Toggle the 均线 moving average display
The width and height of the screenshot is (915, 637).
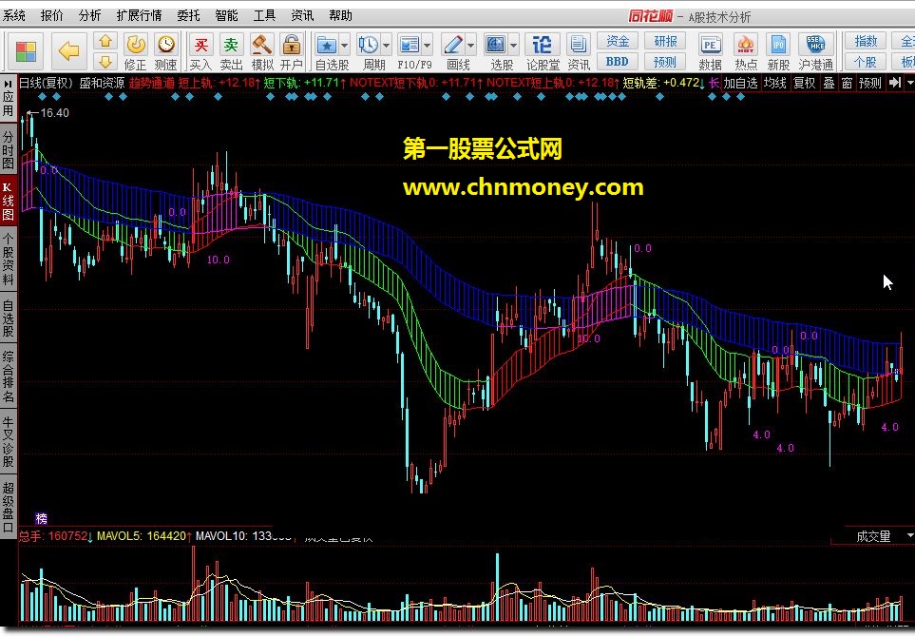pos(775,83)
